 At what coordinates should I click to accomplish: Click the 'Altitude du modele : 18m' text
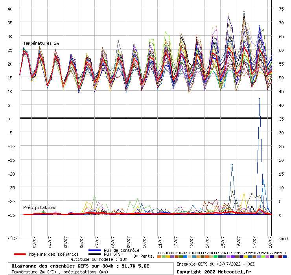tap(99, 259)
